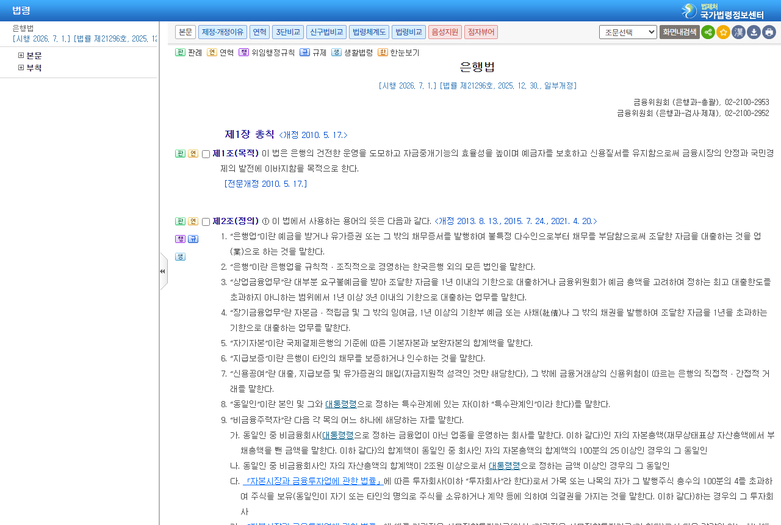
Task: Click the 화면내검색 button
Action: [x=680, y=32]
